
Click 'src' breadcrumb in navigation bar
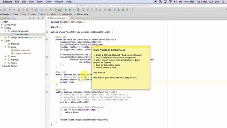[23, 14]
